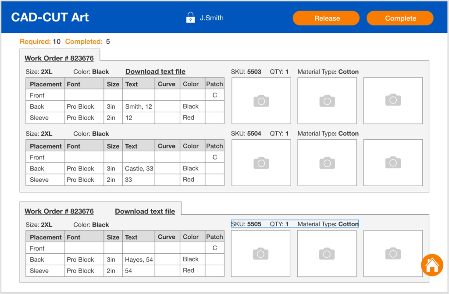The width and height of the screenshot is (449, 294).
Task: Click first camera placeholder for SKU 5503
Action: (261, 101)
